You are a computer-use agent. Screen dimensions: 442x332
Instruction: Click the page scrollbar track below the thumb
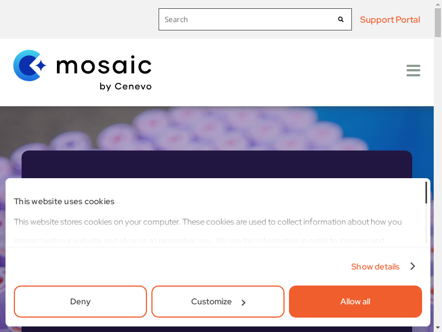[x=438, y=194]
